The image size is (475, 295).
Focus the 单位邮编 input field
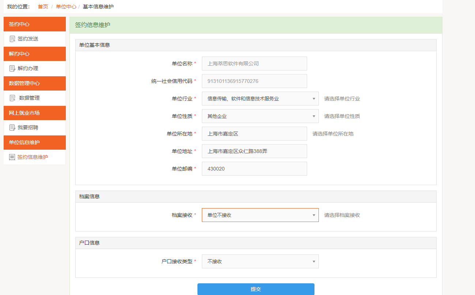pos(254,169)
